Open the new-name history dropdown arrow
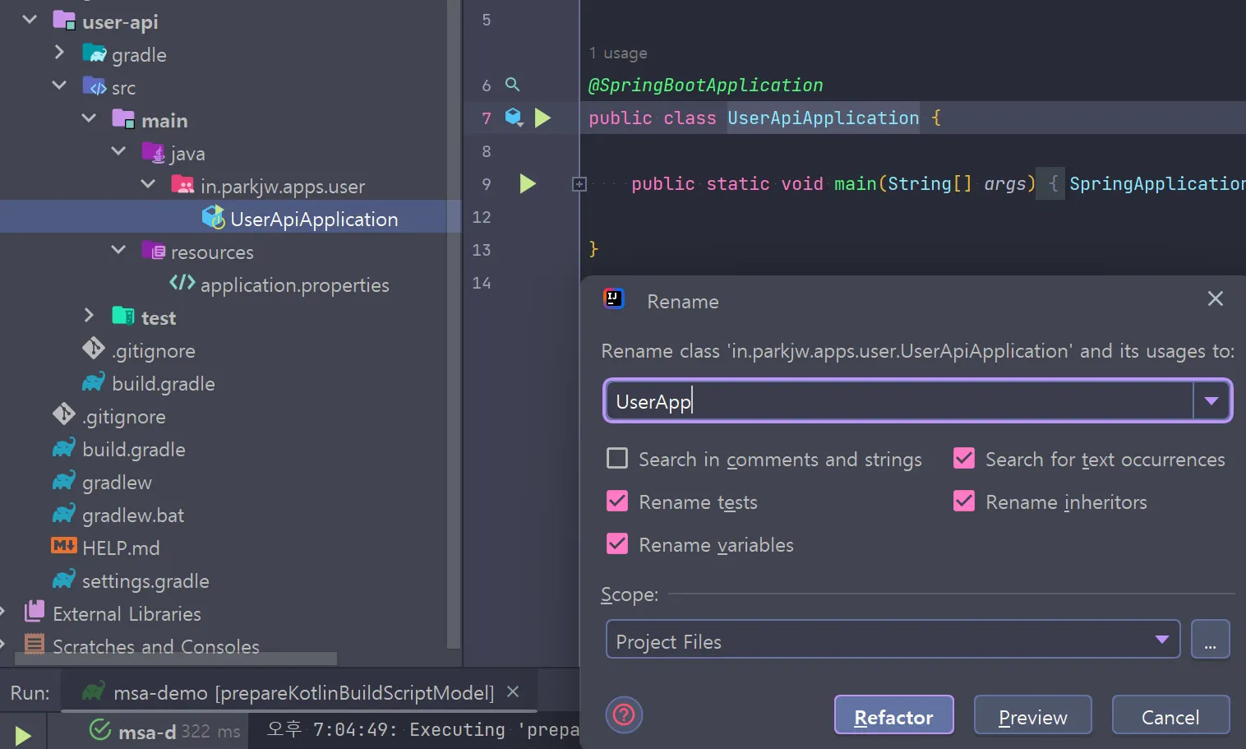This screenshot has width=1246, height=749. pyautogui.click(x=1211, y=401)
